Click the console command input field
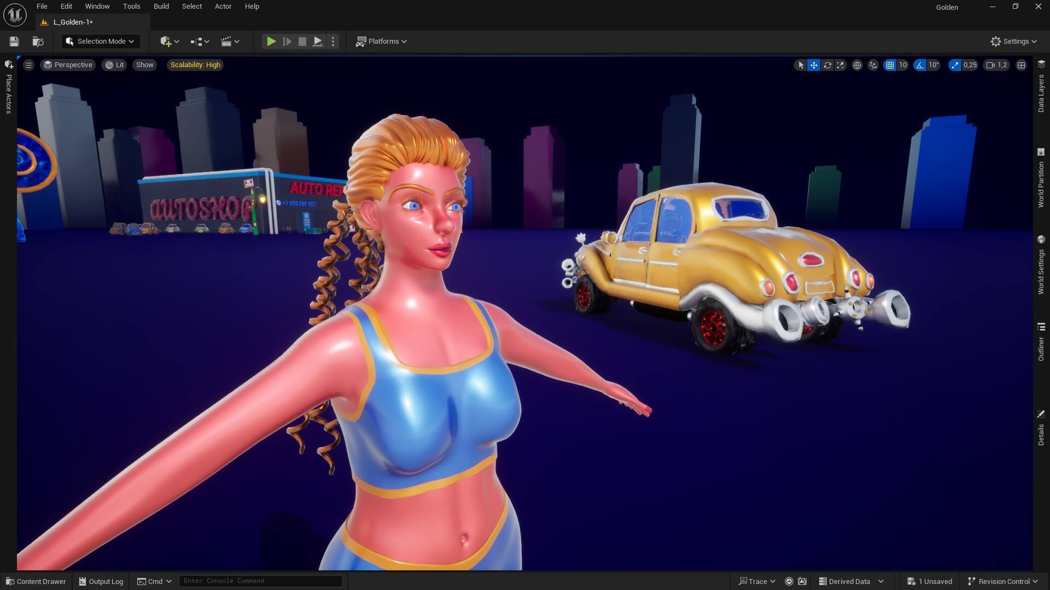Screen dimensions: 1050x590 (261, 581)
